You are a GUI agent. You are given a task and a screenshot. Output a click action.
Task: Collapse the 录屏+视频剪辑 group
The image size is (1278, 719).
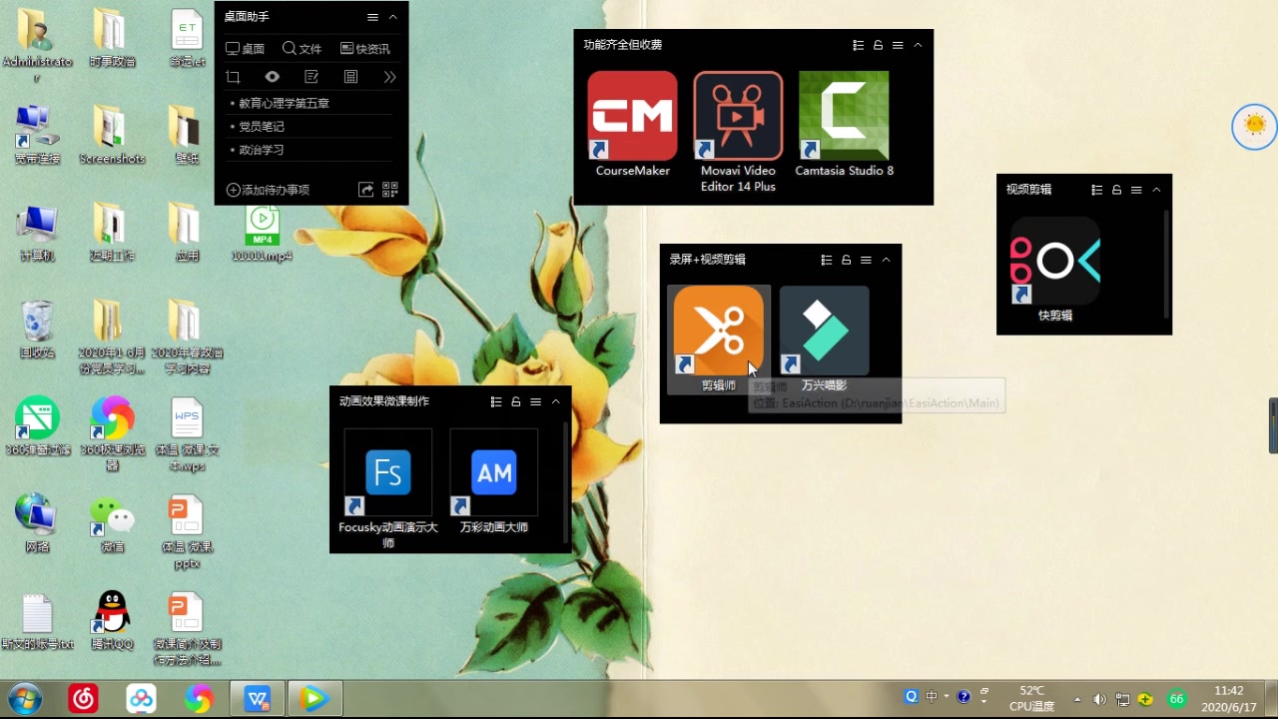coord(886,260)
